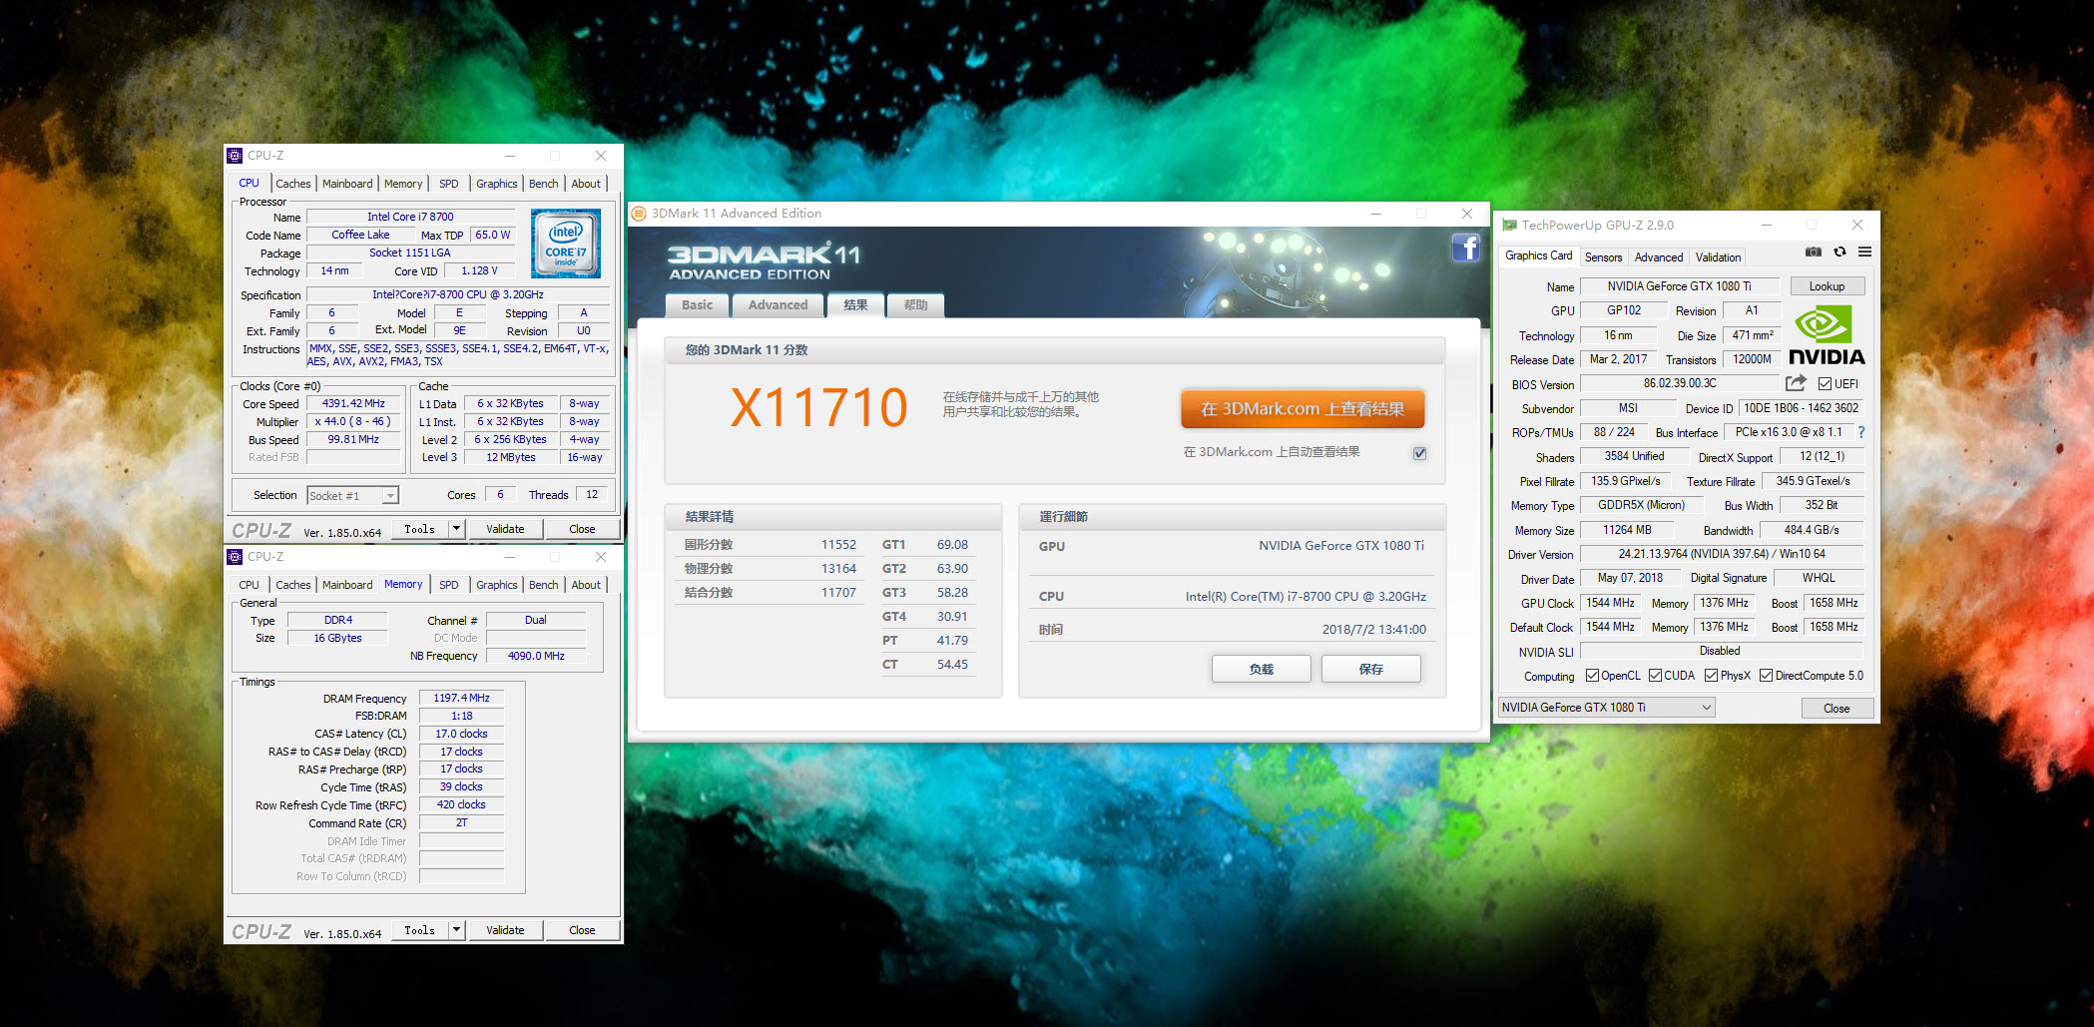Expand Tools arrow in CPU-Z processor window
2094x1027 pixels.
click(457, 529)
